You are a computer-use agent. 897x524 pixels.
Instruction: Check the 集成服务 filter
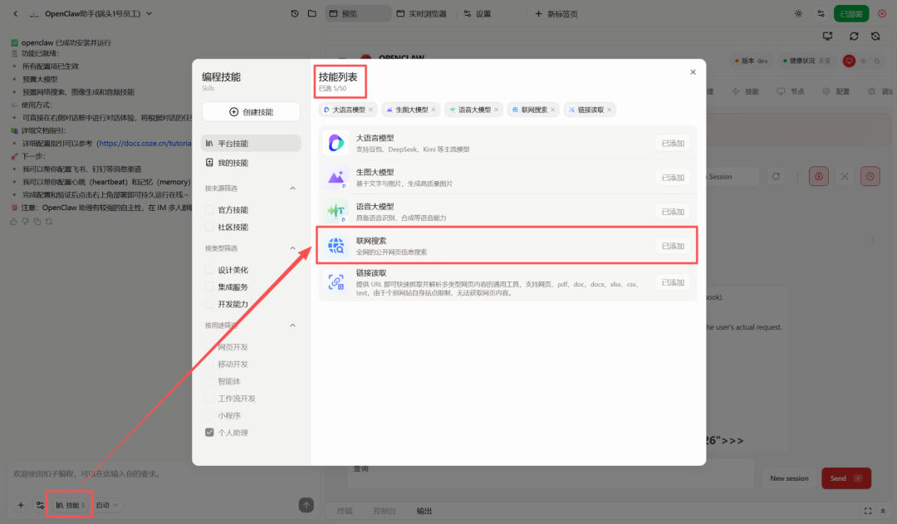pyautogui.click(x=209, y=287)
